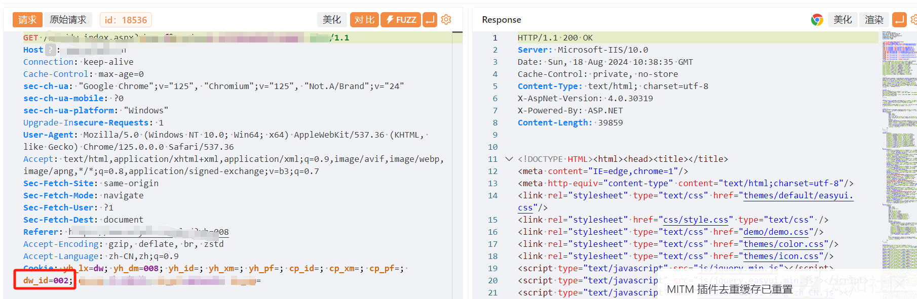Open the css/style.css link
The width and height of the screenshot is (917, 299).
(x=696, y=220)
